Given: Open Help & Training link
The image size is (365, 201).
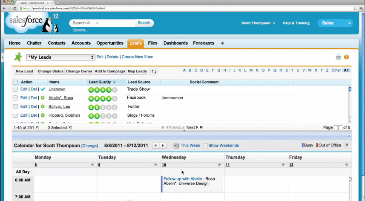Looking at the screenshot, I should click(x=296, y=23).
